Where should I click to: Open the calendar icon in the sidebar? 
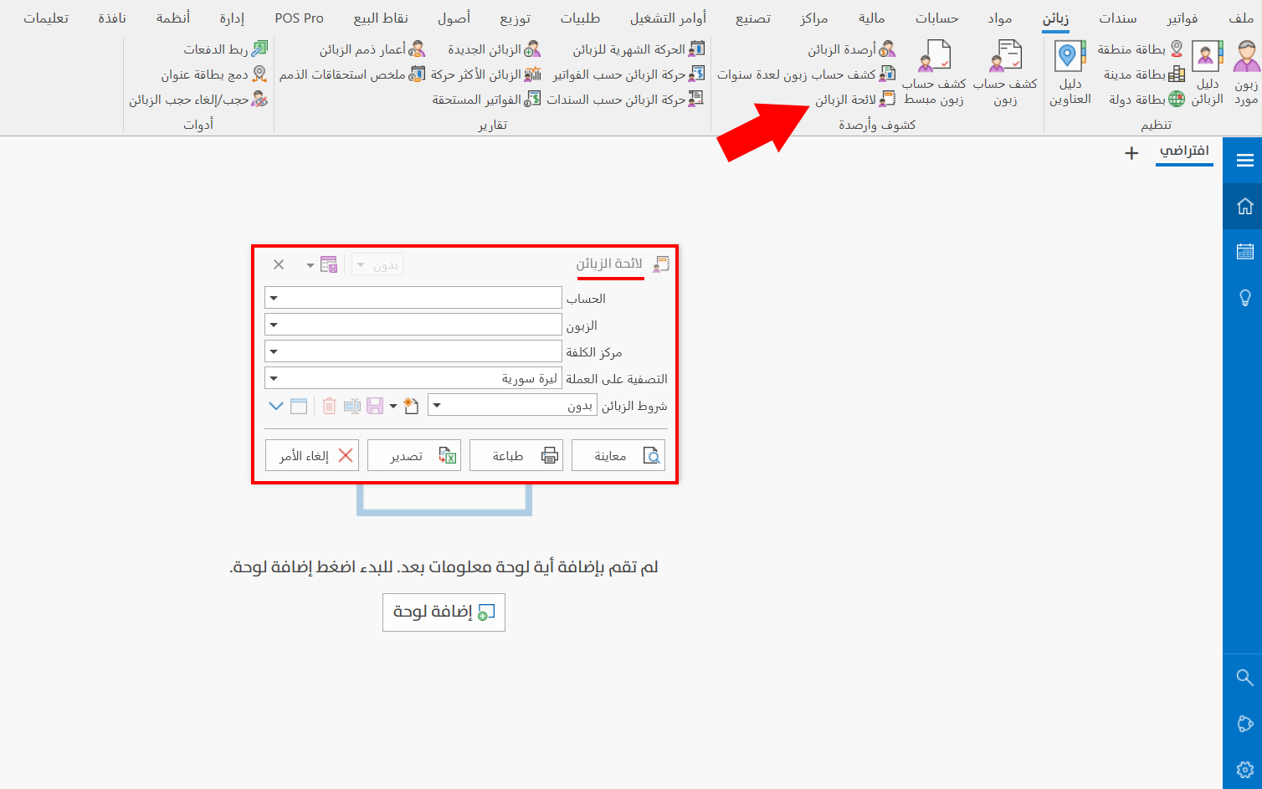(x=1244, y=250)
